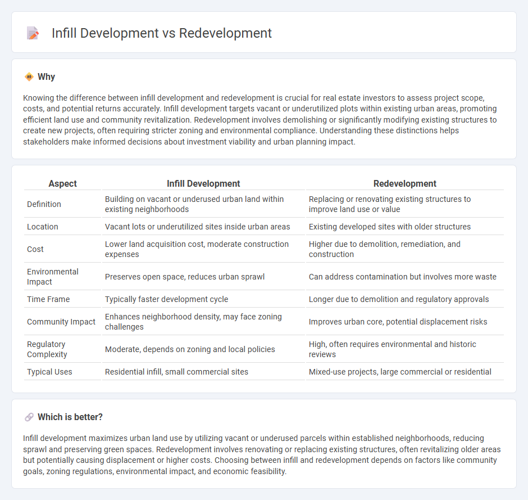528x500 pixels.
Task: Click cell Higher due to demolition, remediation
Action: click(x=405, y=249)
